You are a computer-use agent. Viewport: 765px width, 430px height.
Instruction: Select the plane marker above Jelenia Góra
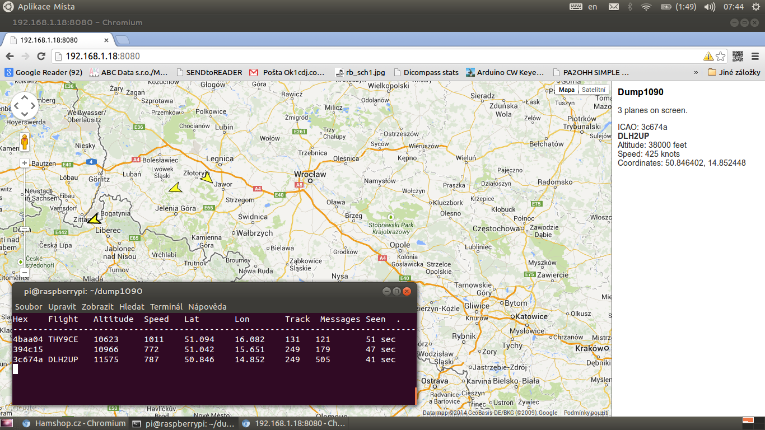point(176,188)
